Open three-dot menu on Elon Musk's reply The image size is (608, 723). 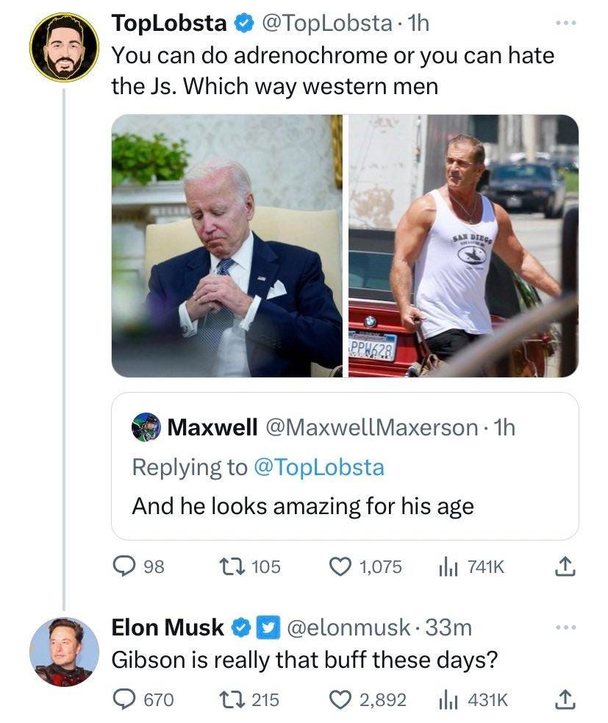565,627
